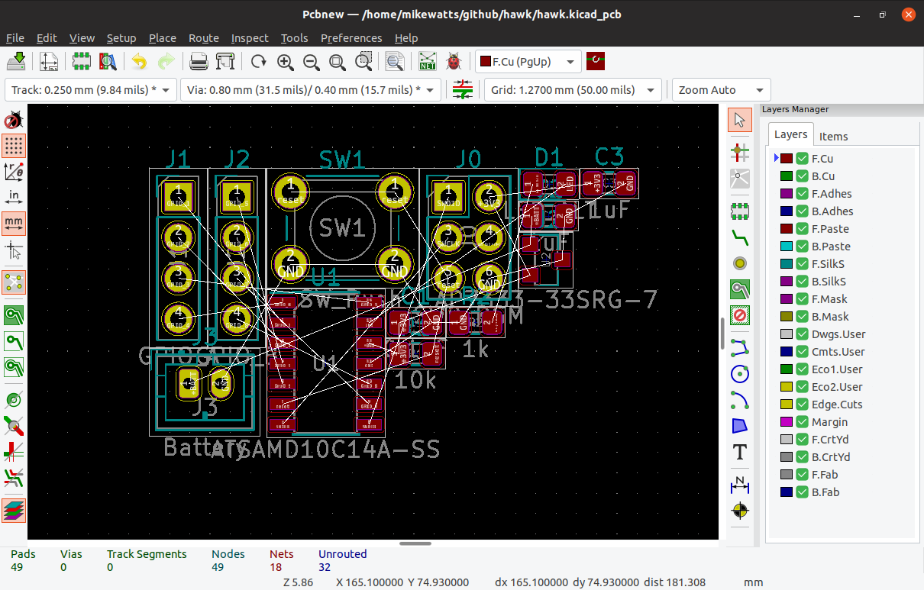Activate the Add Filled Zone tool

(x=739, y=289)
